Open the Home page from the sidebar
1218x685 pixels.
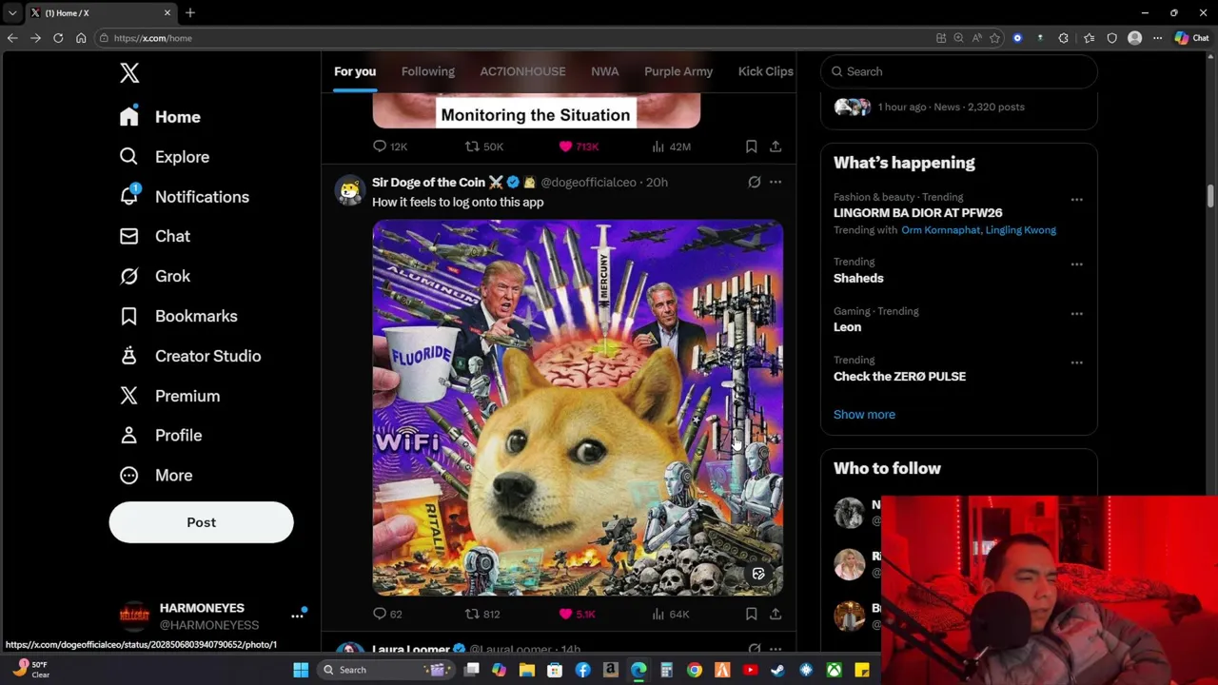(x=160, y=117)
